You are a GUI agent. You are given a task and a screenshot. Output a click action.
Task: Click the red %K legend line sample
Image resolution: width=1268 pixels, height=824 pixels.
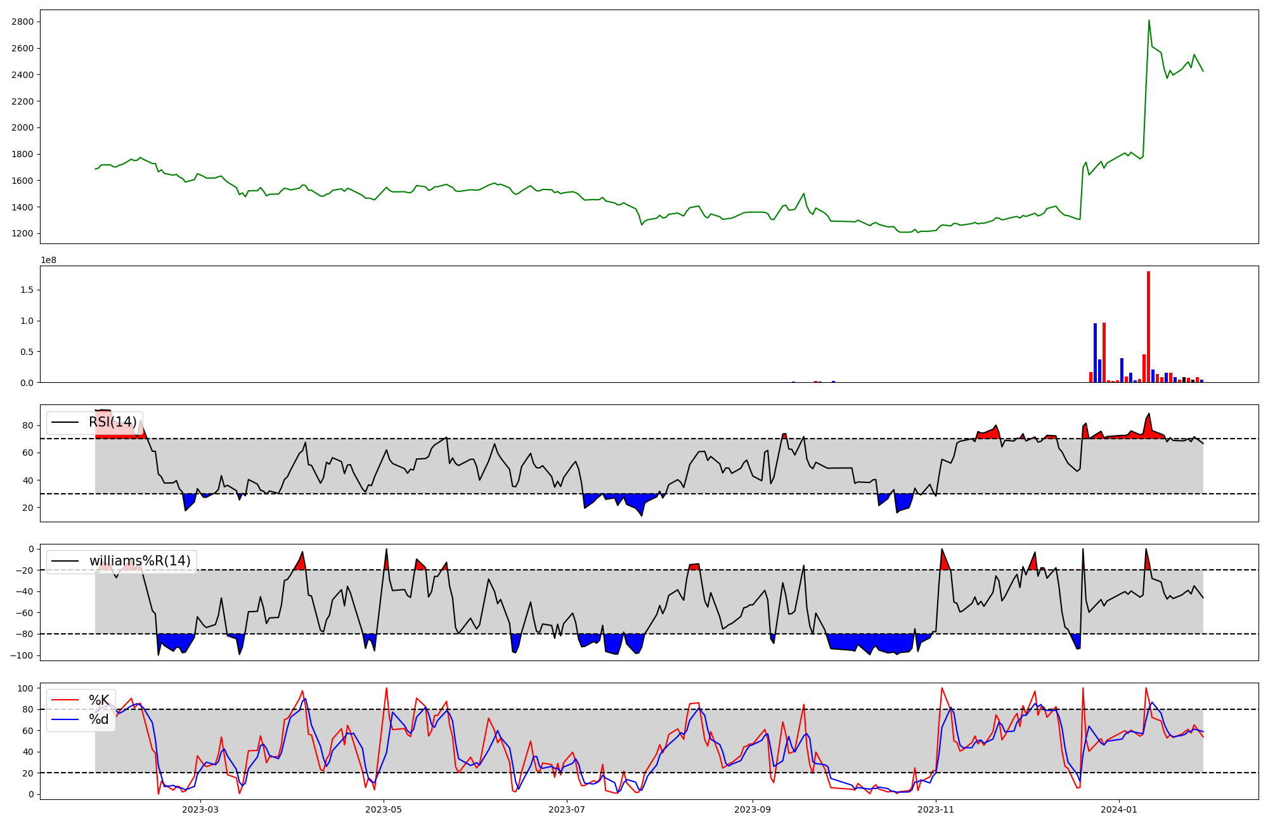[x=65, y=700]
